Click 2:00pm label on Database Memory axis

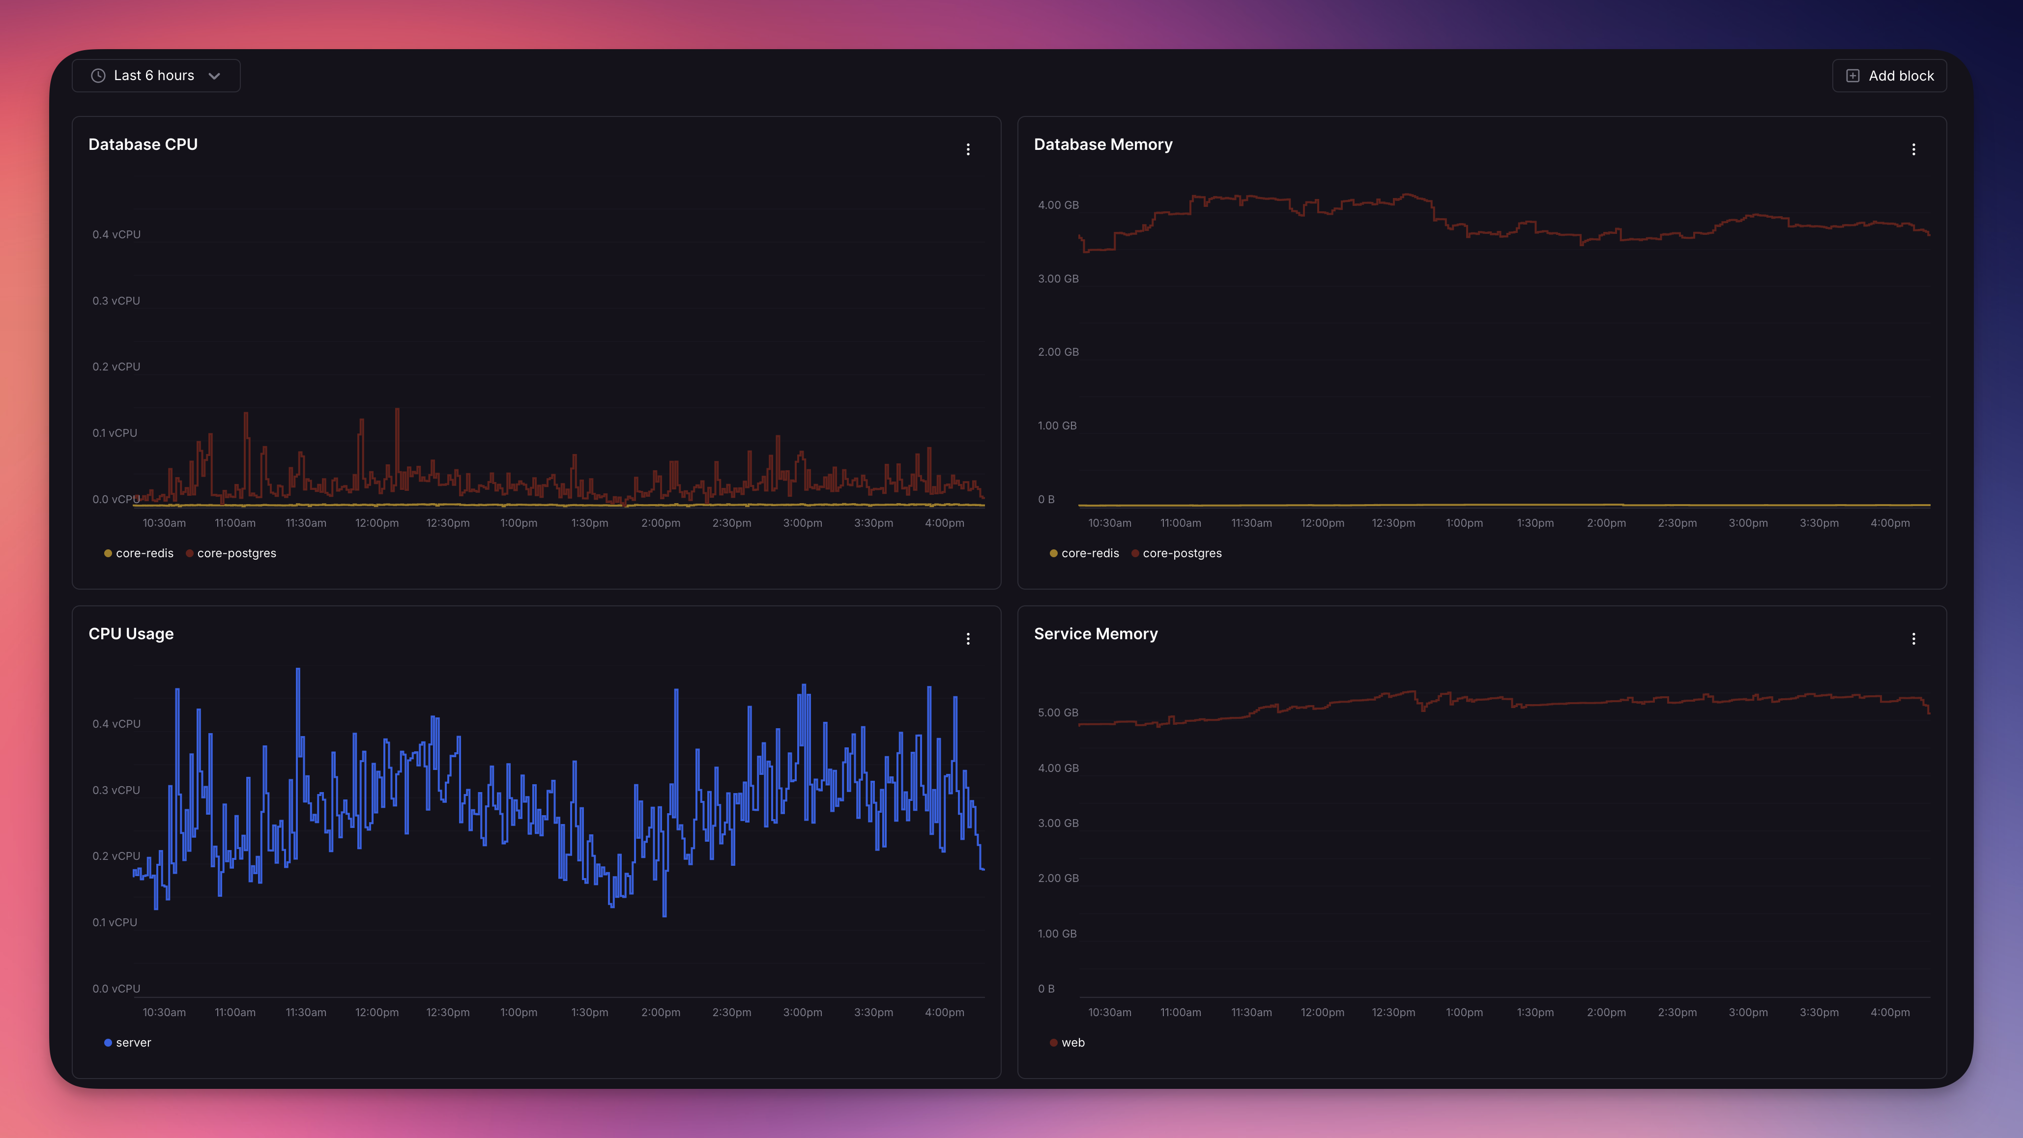point(1606,523)
